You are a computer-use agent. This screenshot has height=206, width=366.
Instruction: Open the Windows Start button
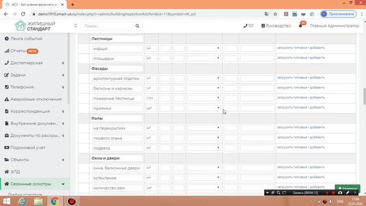point(6,201)
